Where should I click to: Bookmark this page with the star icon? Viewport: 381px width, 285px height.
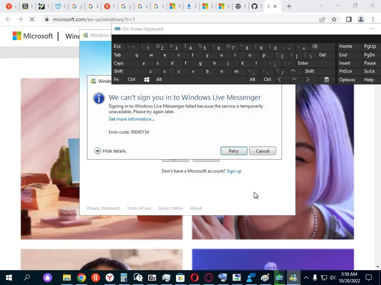tap(334, 19)
